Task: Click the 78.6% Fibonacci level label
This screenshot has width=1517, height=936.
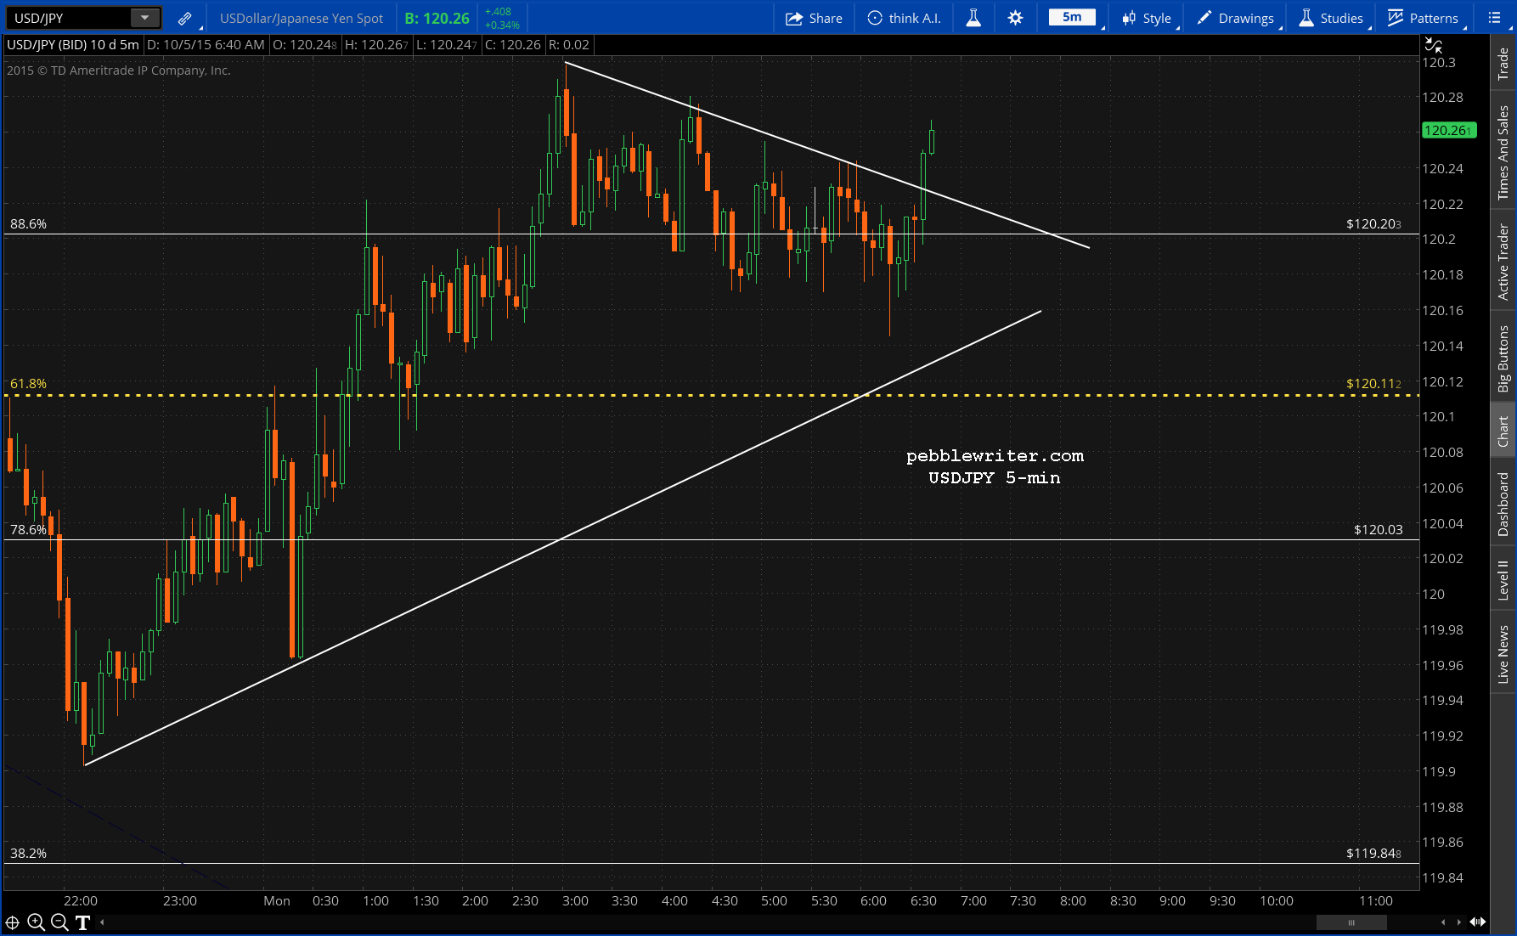Action: pos(28,530)
